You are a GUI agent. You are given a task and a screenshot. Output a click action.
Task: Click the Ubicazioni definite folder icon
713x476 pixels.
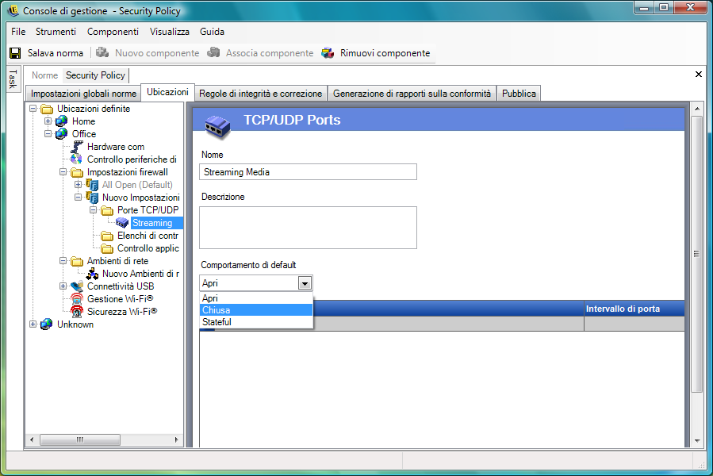pos(47,109)
